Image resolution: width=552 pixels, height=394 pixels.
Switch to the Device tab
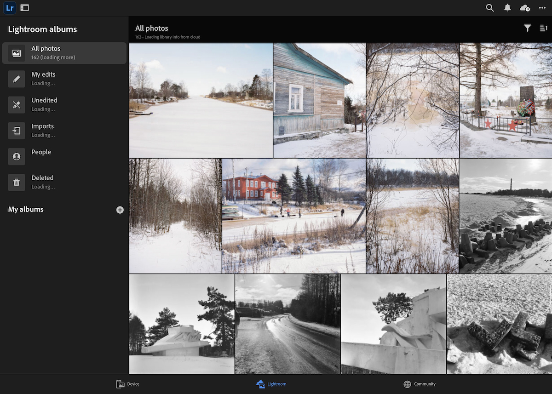tap(127, 384)
